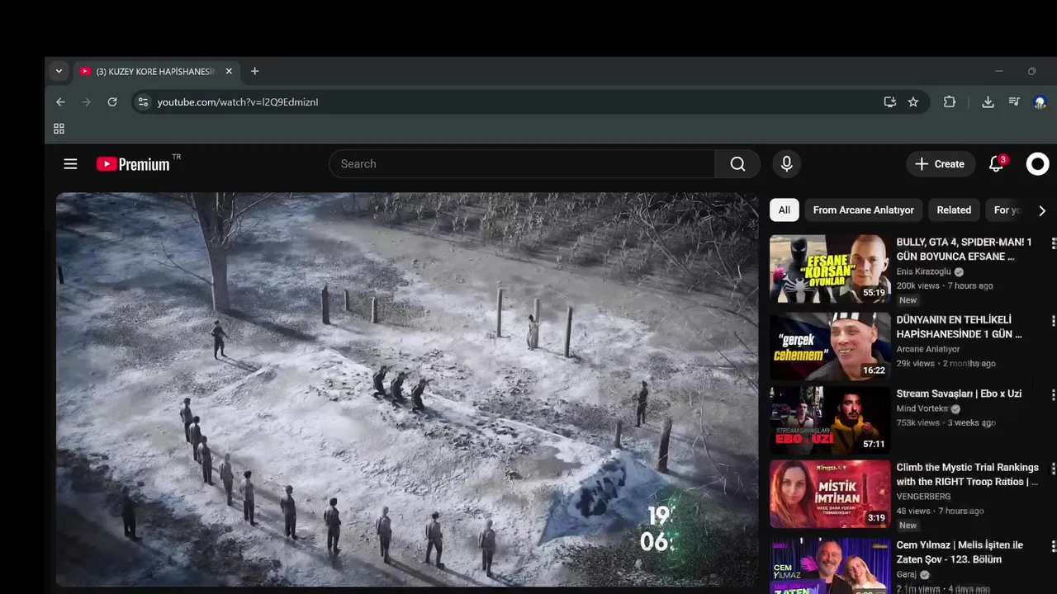Restore down the browser window
Image resolution: width=1057 pixels, height=594 pixels.
(x=1031, y=72)
